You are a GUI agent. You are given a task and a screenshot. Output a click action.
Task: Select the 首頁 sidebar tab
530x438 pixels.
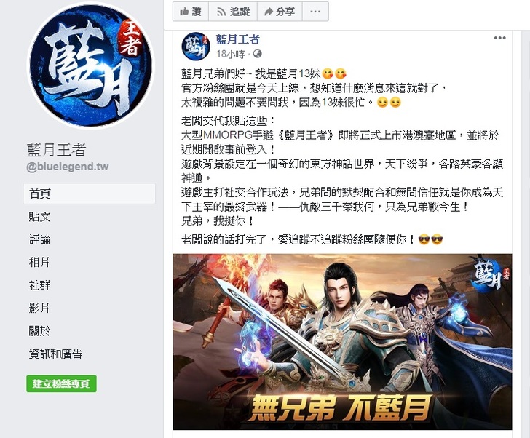click(90, 194)
